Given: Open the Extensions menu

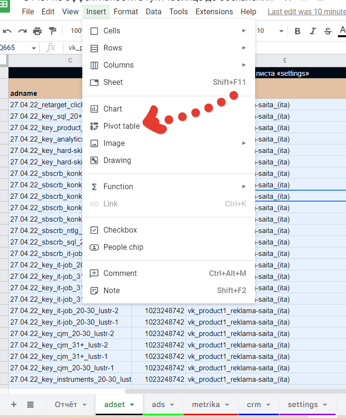Looking at the screenshot, I should coord(214,12).
